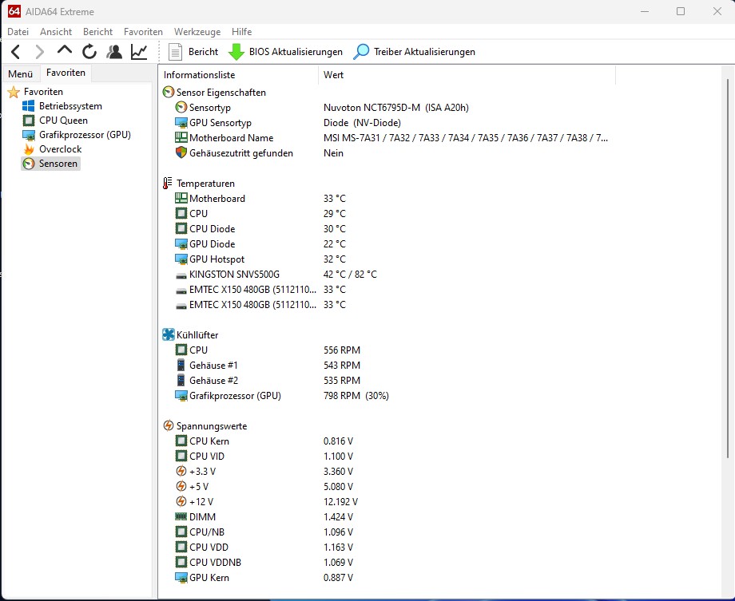Click the GPU Hotspot monitor icon
Image resolution: width=735 pixels, height=601 pixels.
point(181,259)
